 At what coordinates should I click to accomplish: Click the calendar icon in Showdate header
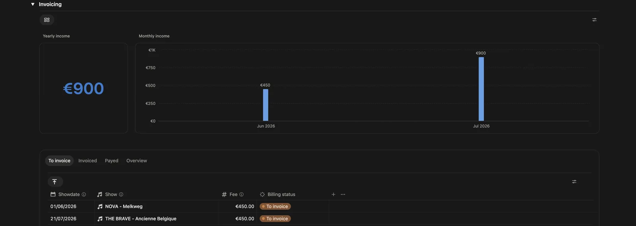(x=53, y=194)
